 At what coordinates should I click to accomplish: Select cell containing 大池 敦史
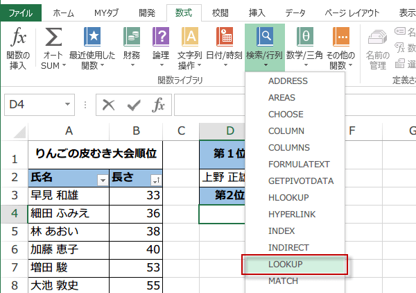69,285
